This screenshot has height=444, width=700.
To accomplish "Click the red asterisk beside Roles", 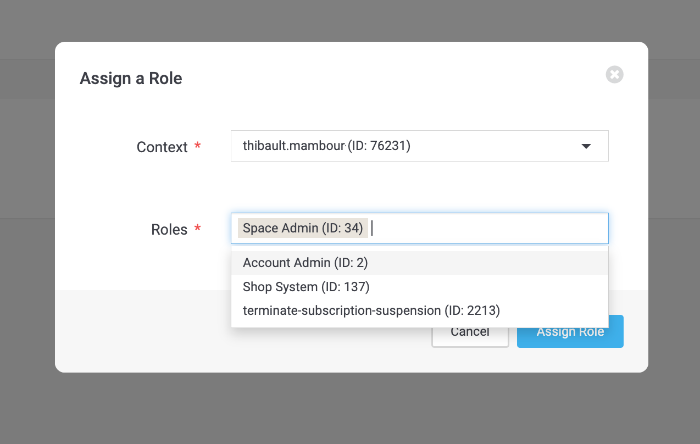I will coord(197,229).
